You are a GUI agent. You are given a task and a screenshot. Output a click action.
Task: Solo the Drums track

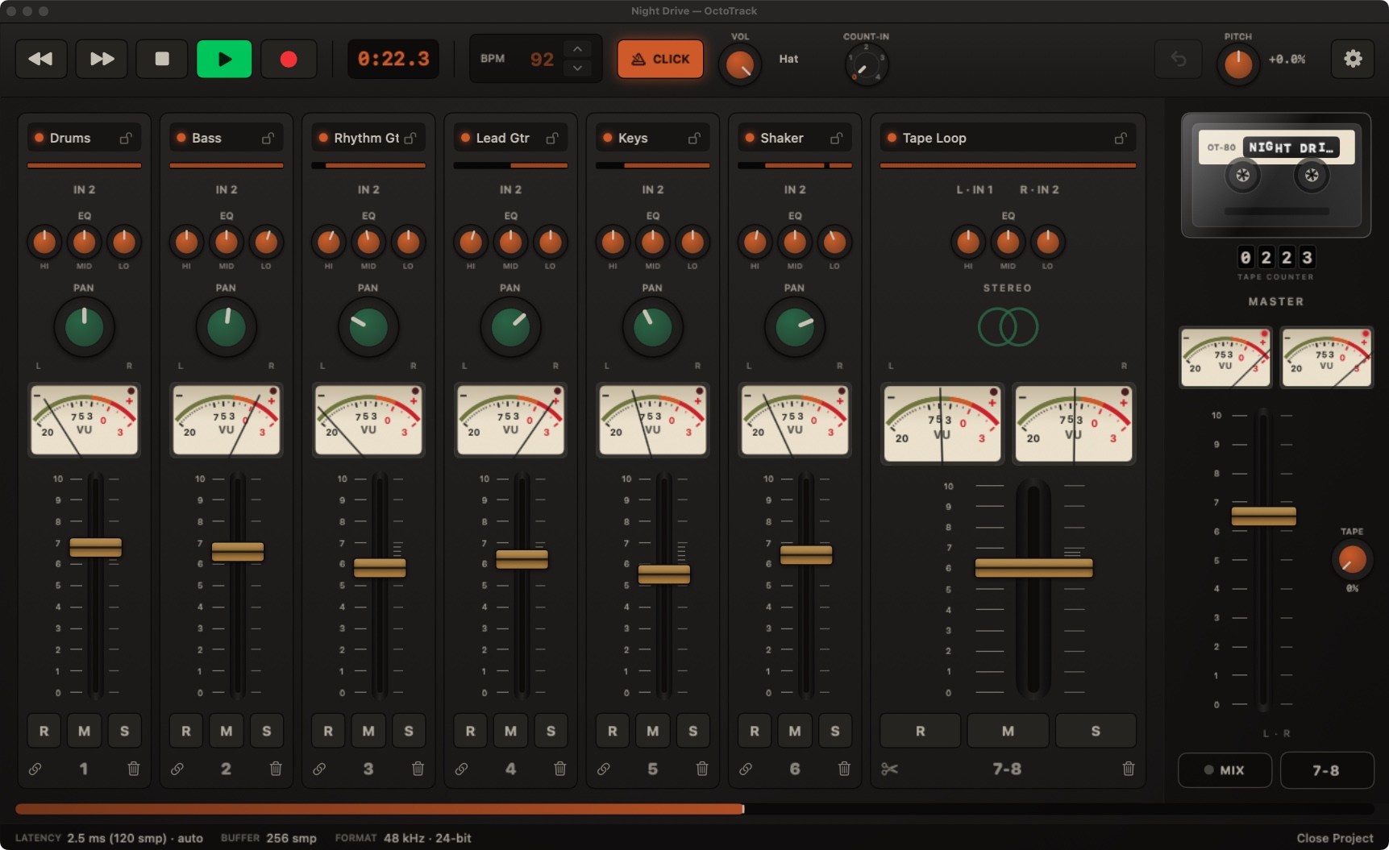tap(124, 731)
